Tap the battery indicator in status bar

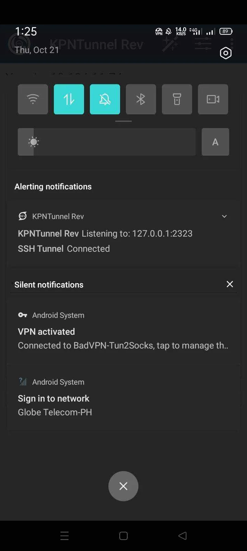[x=226, y=31]
